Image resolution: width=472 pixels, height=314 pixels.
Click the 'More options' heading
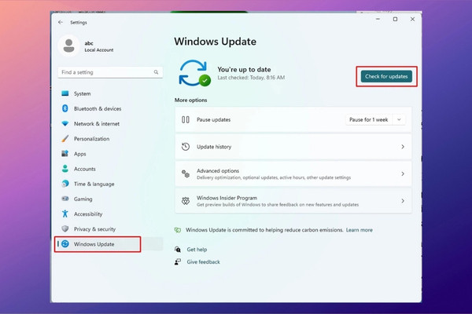[x=190, y=100]
